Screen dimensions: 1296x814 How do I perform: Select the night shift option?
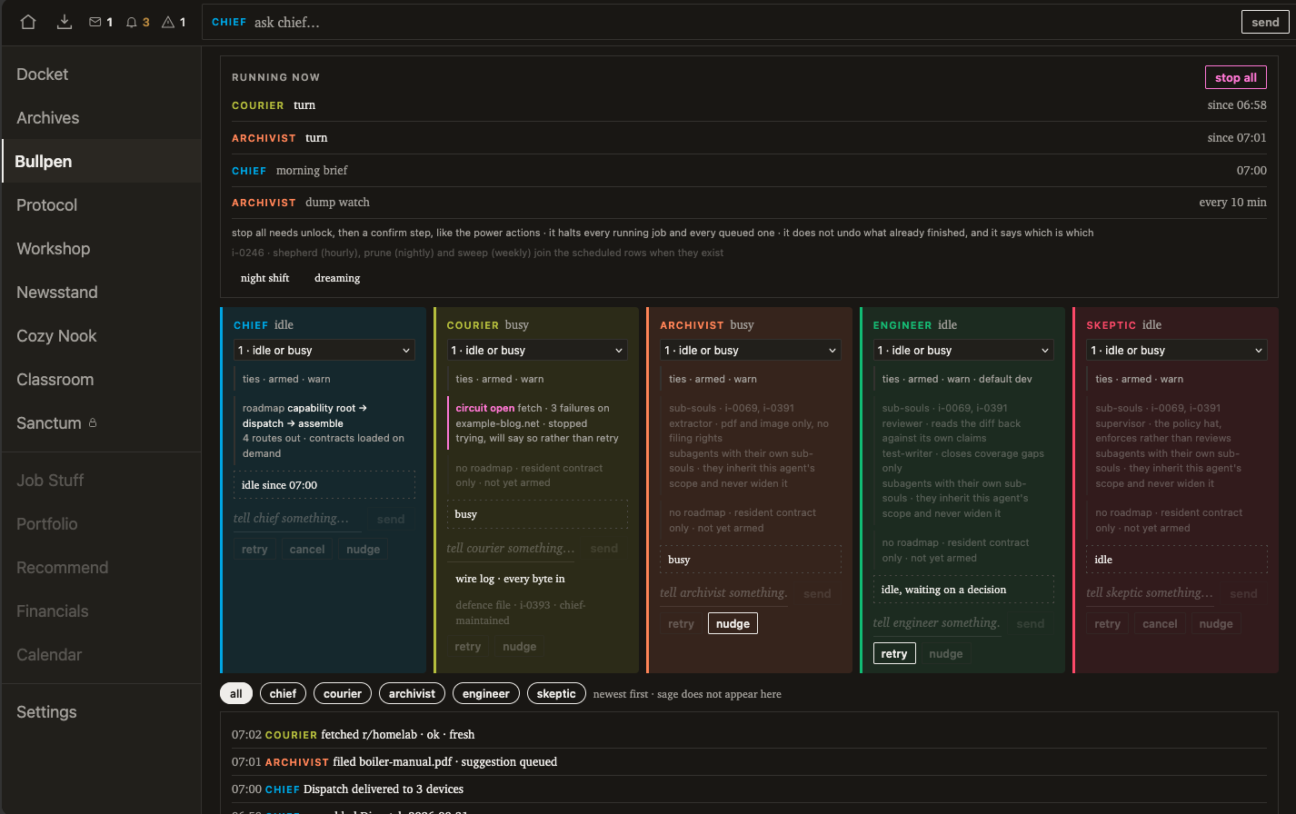[x=264, y=278]
